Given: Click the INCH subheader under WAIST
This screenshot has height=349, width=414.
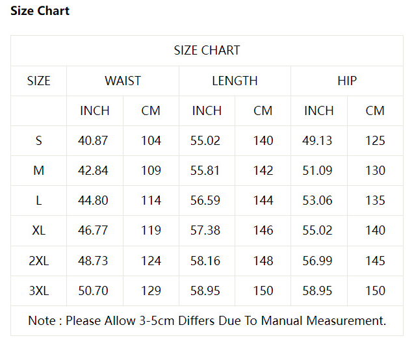Looking at the screenshot, I should (95, 111).
